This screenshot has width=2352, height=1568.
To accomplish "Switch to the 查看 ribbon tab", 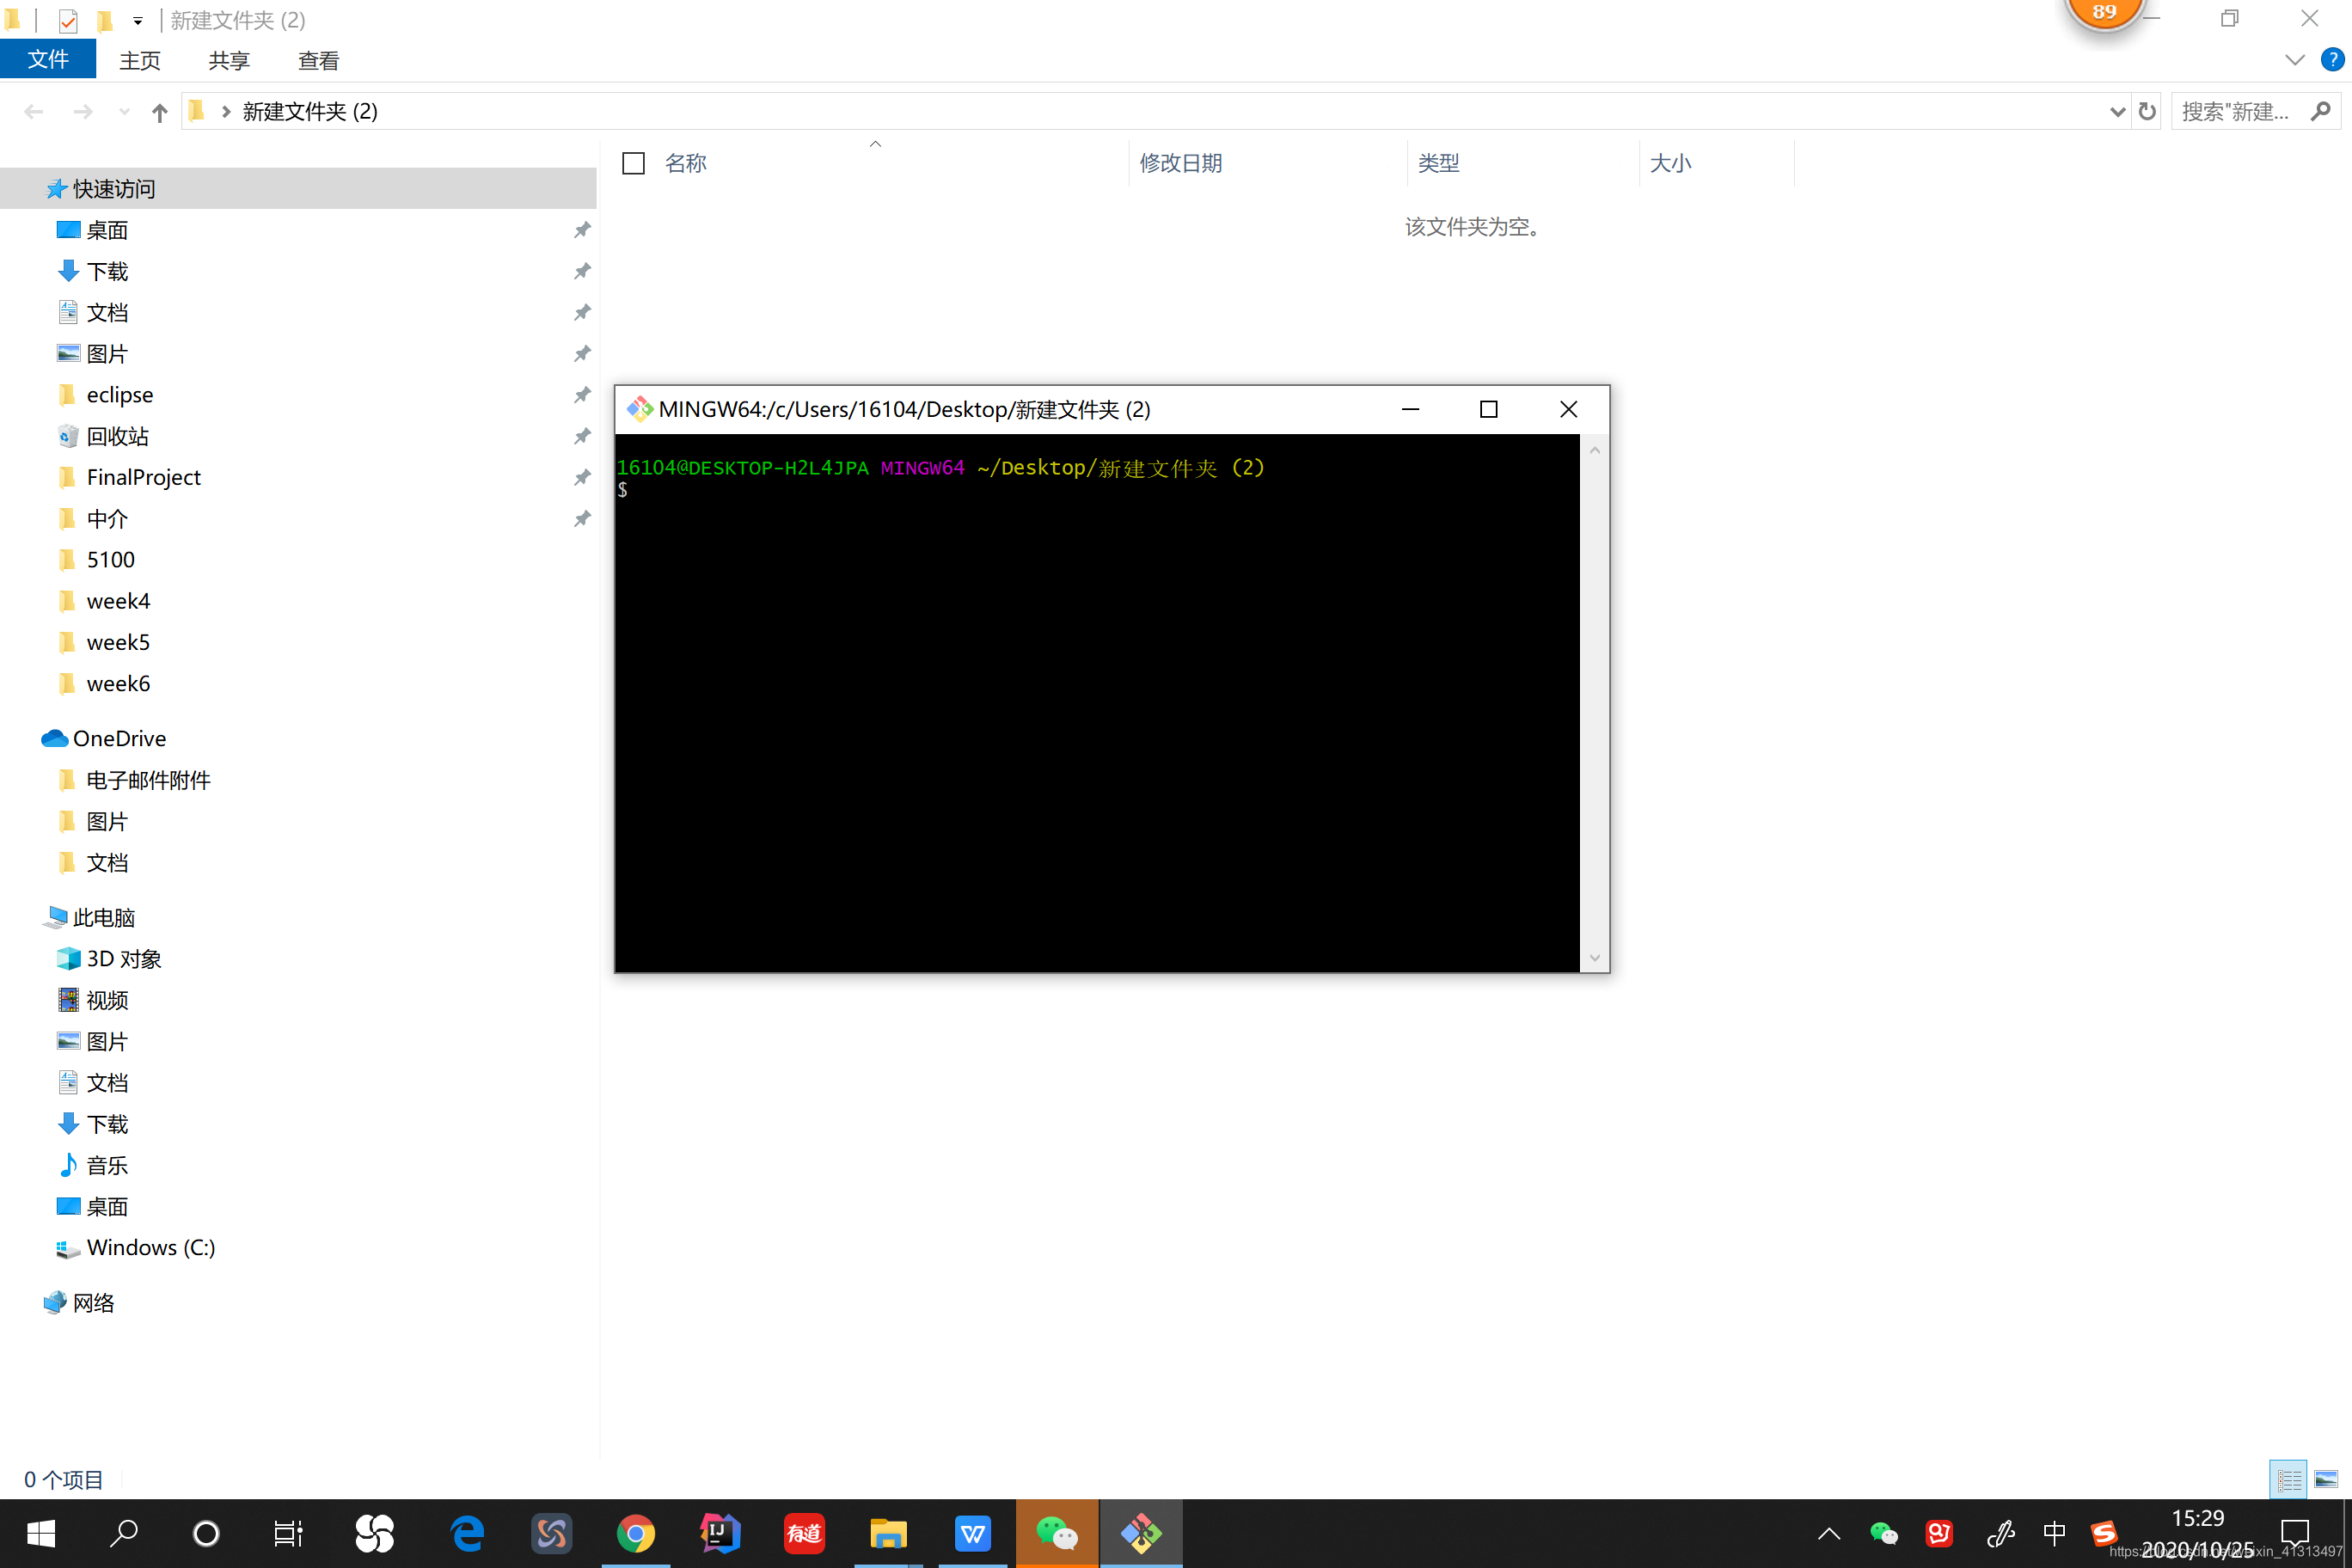I will click(319, 61).
